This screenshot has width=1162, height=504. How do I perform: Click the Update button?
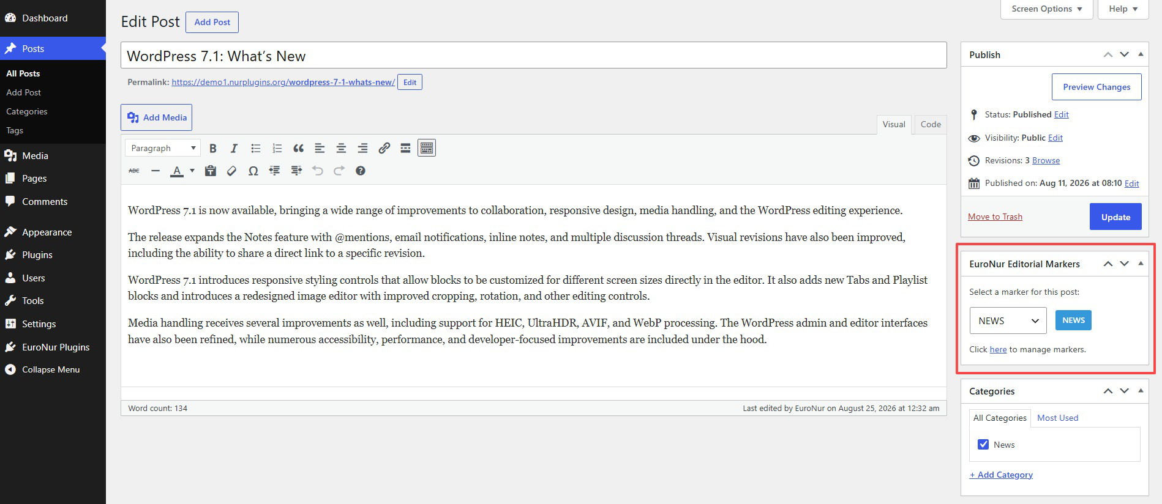point(1115,217)
